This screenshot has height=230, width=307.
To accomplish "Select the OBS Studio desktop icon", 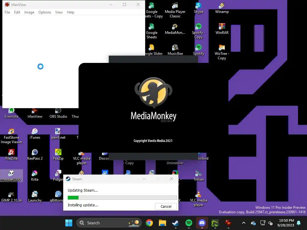I will 58,114.
